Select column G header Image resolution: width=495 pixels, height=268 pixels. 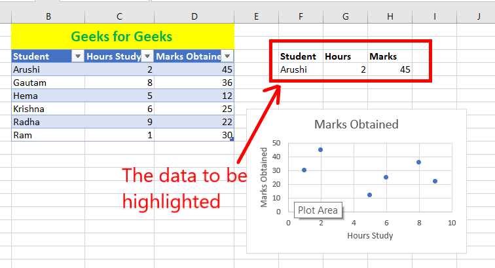[345, 16]
